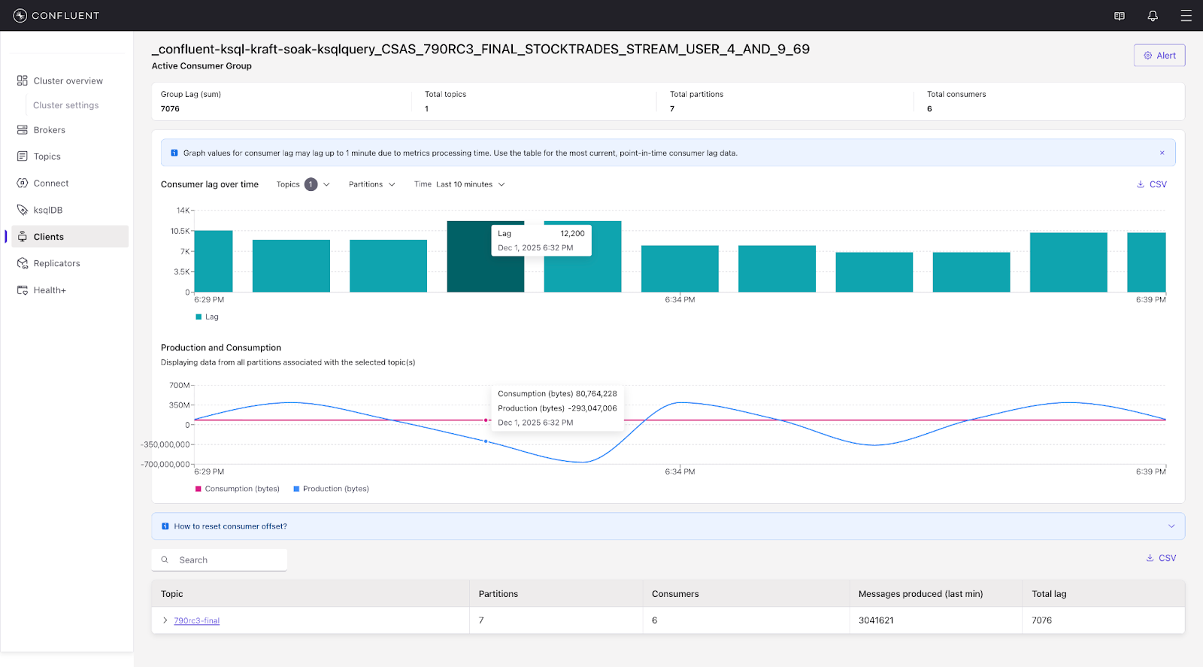
Task: Open the notifications bell
Action: [x=1153, y=16]
